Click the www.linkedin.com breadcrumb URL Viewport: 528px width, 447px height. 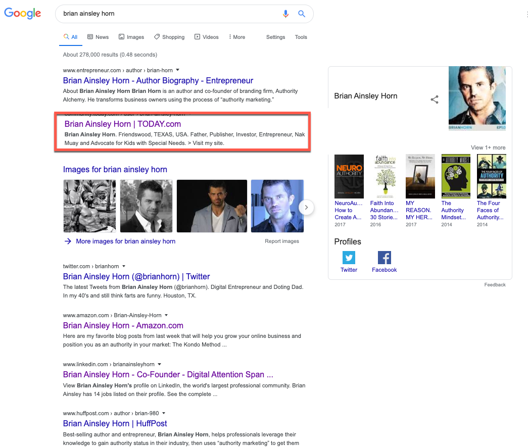[x=109, y=364]
